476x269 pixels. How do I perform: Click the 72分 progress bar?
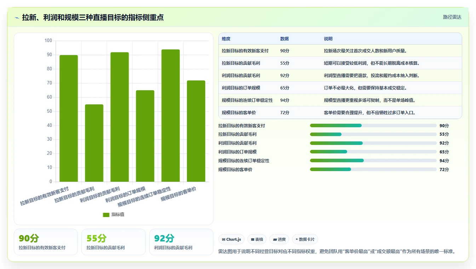click(373, 169)
